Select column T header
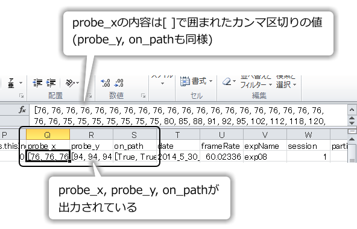This screenshot has height=229, width=357. 178,135
